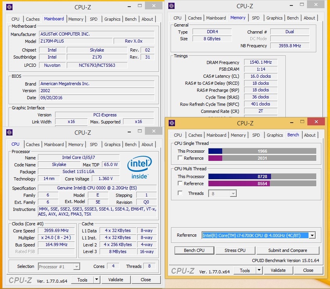Click CPU-Z app icon in CPU window title bar
The height and width of the screenshot is (289, 330).
click(9, 132)
